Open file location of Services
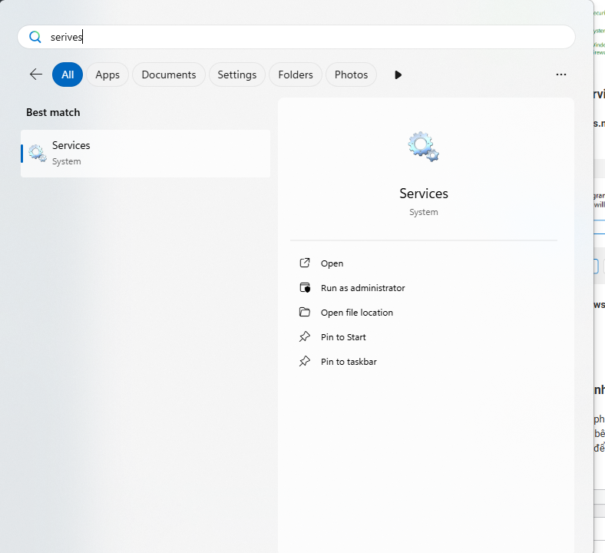 coord(356,313)
